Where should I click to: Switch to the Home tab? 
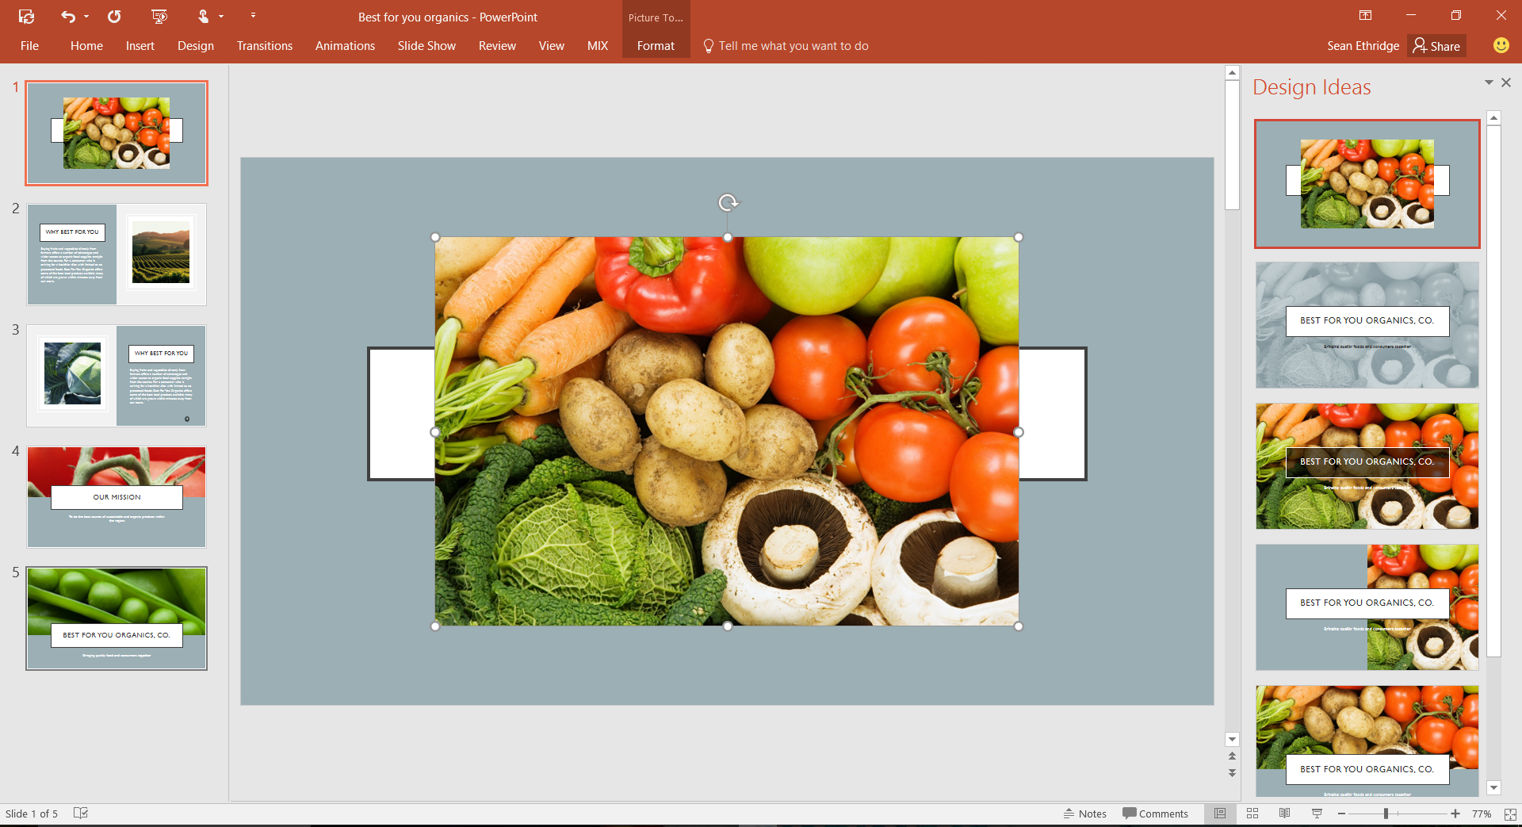pos(86,46)
